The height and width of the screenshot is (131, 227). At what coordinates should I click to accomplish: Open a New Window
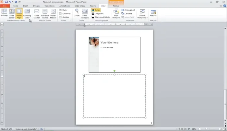pyautogui.click(x=116, y=13)
